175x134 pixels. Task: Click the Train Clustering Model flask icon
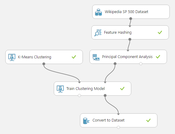point(60,89)
